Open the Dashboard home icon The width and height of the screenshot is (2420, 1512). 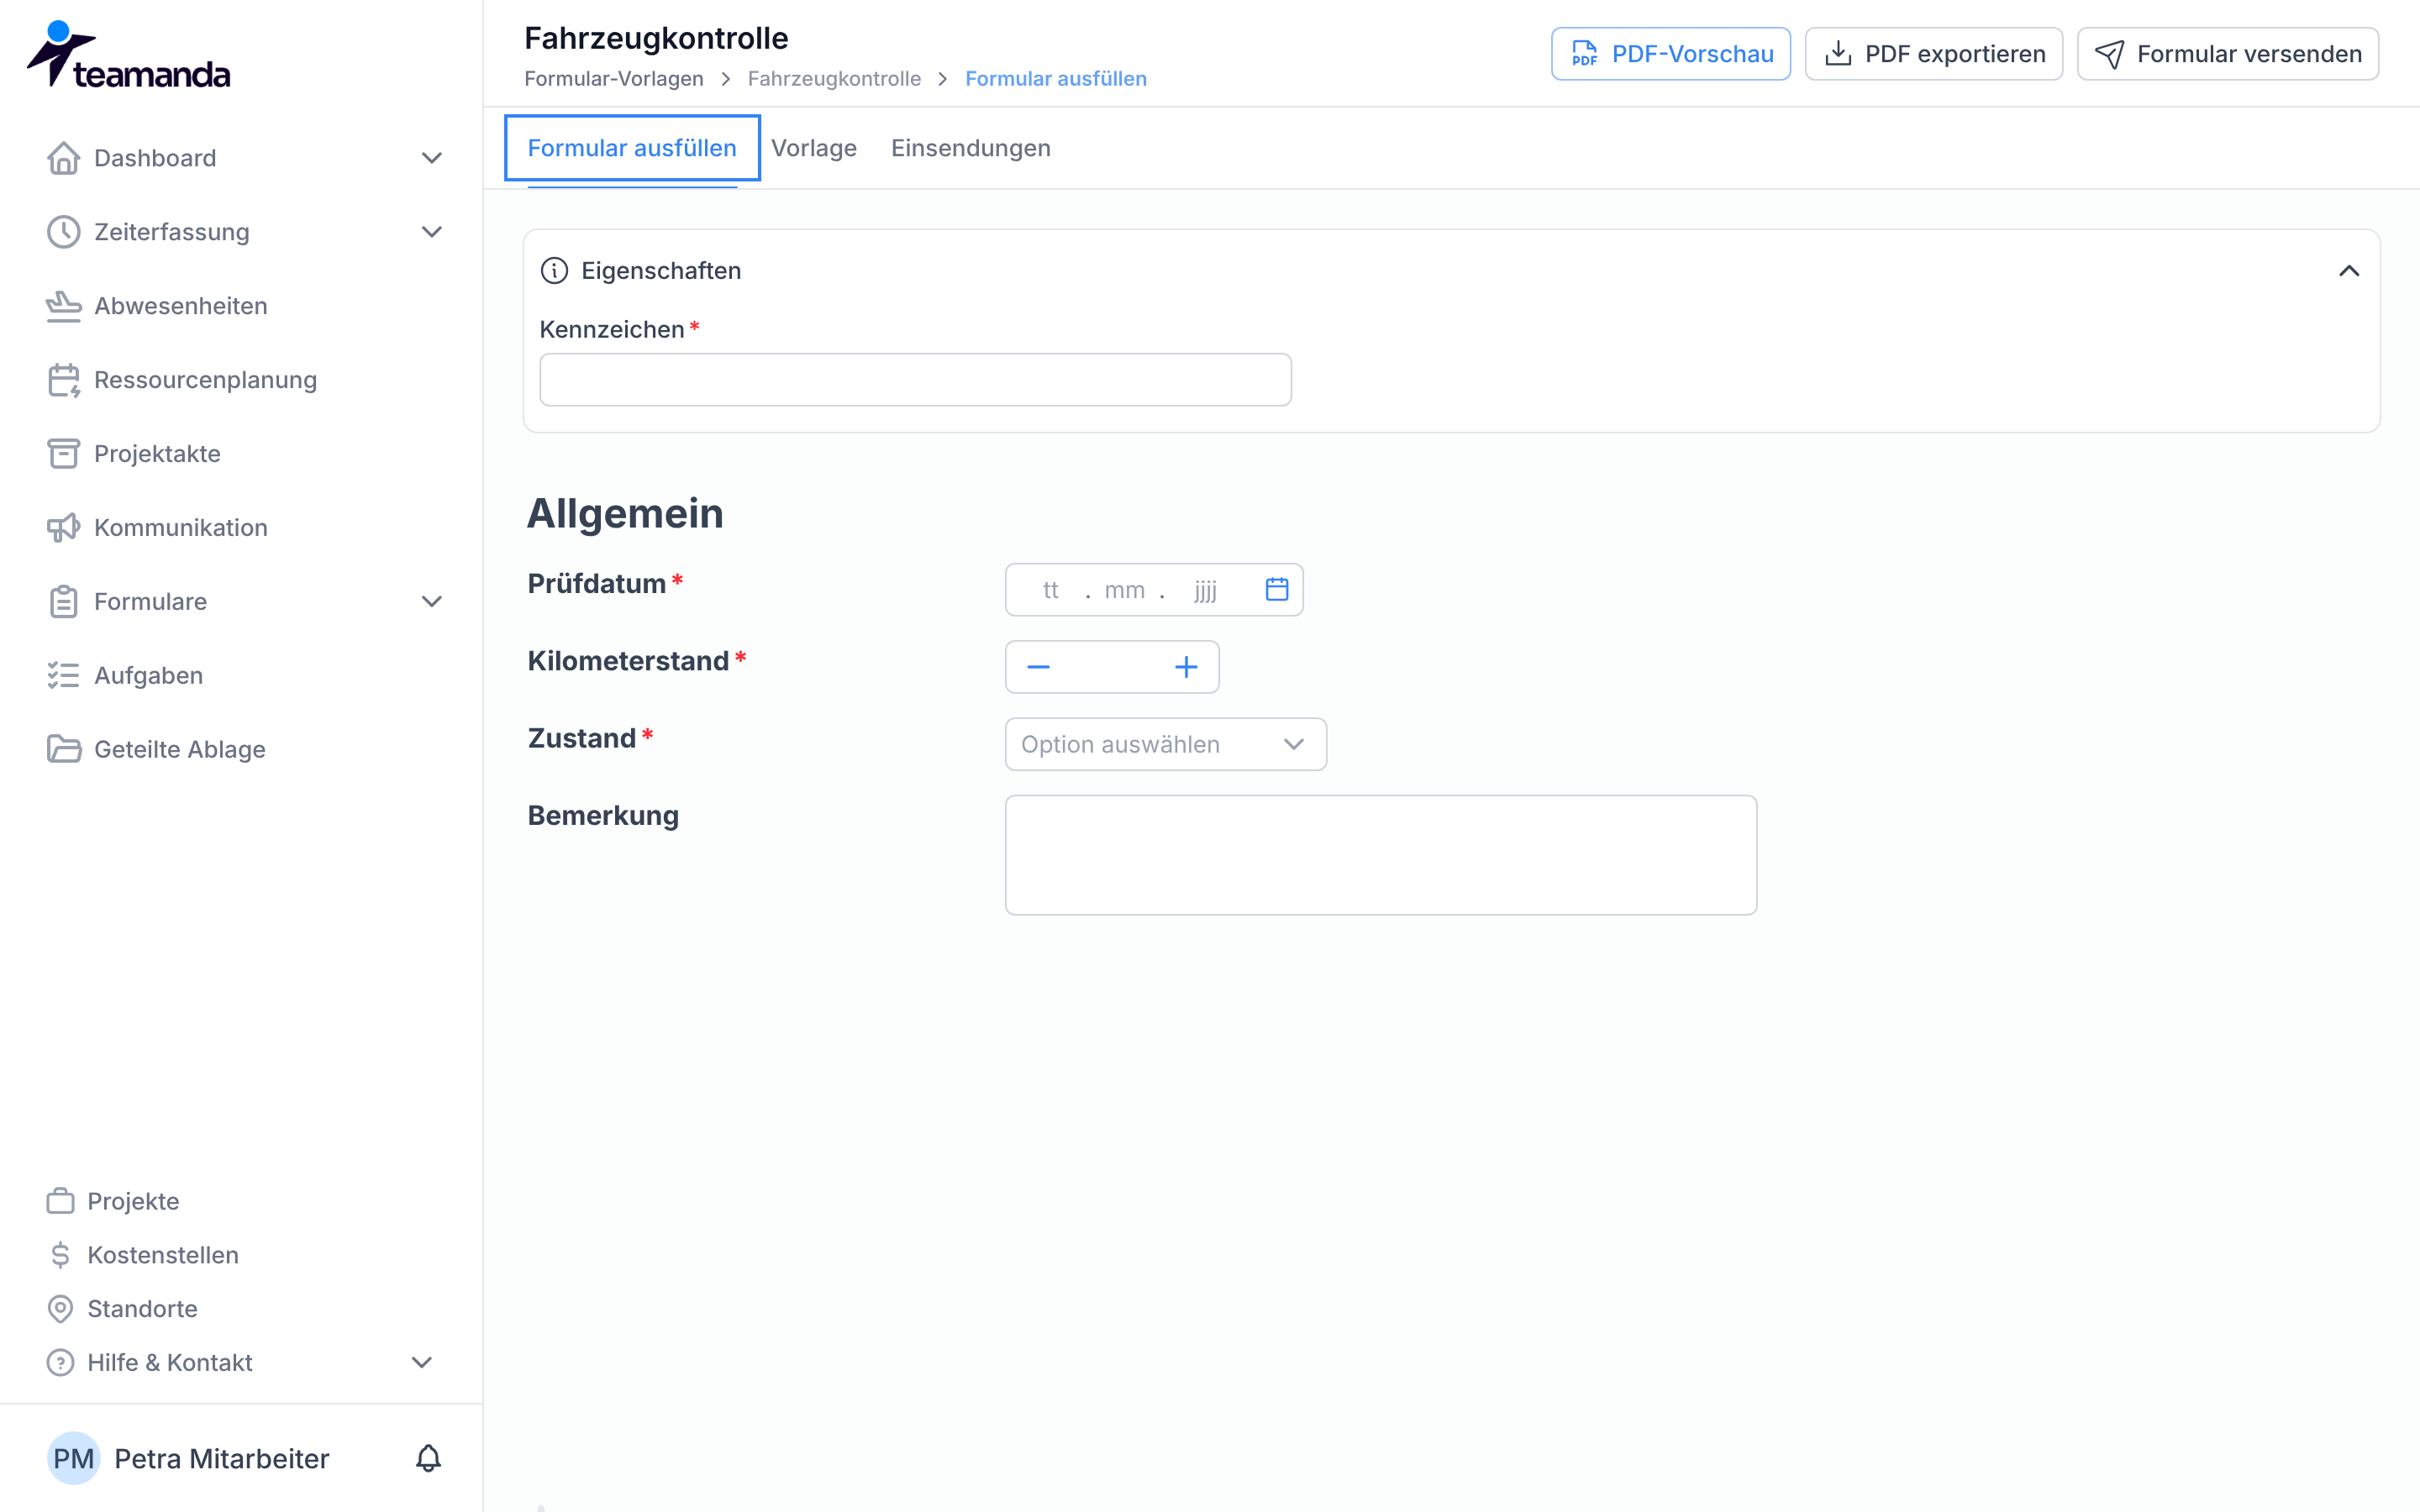64,158
